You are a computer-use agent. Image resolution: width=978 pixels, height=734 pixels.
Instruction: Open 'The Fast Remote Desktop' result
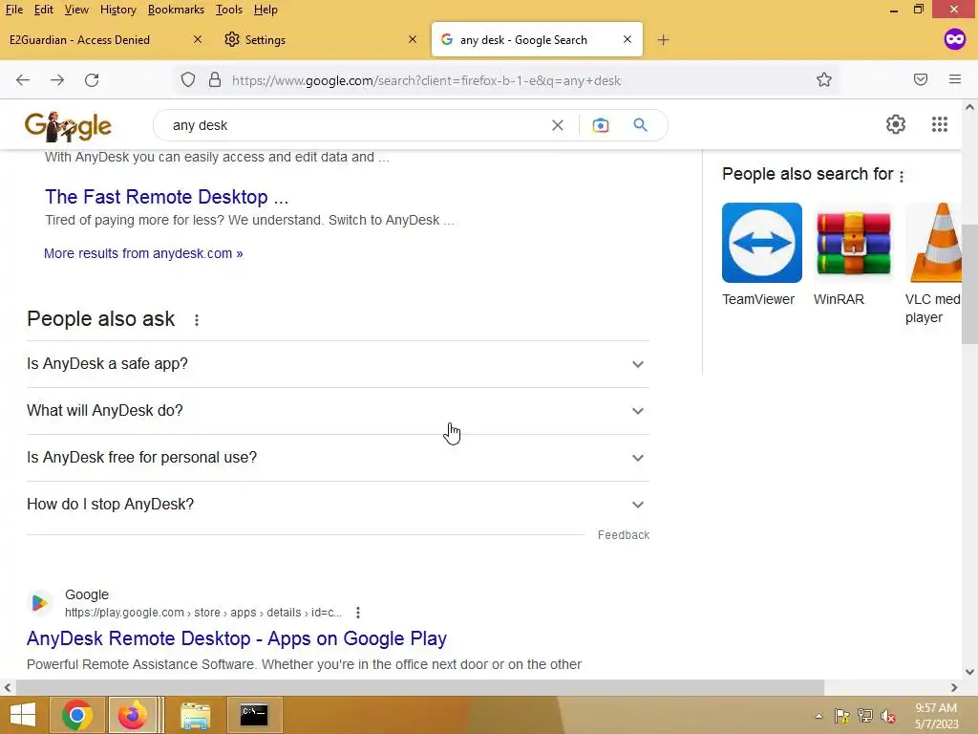pos(166,197)
